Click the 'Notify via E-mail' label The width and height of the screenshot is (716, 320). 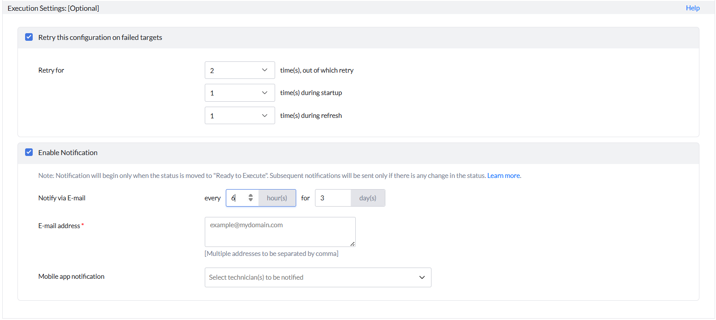tap(62, 198)
